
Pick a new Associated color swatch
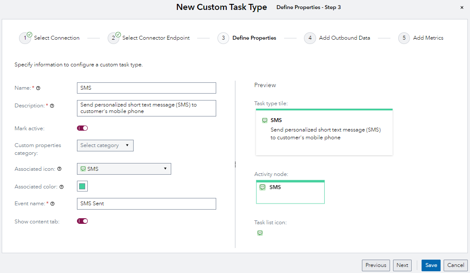82,186
